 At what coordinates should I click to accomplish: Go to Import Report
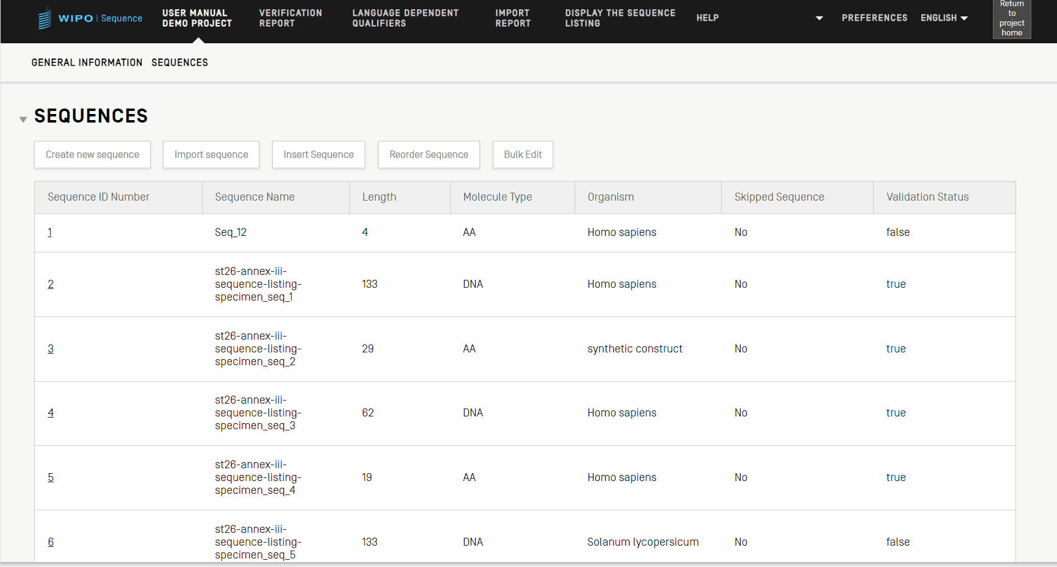pos(512,18)
